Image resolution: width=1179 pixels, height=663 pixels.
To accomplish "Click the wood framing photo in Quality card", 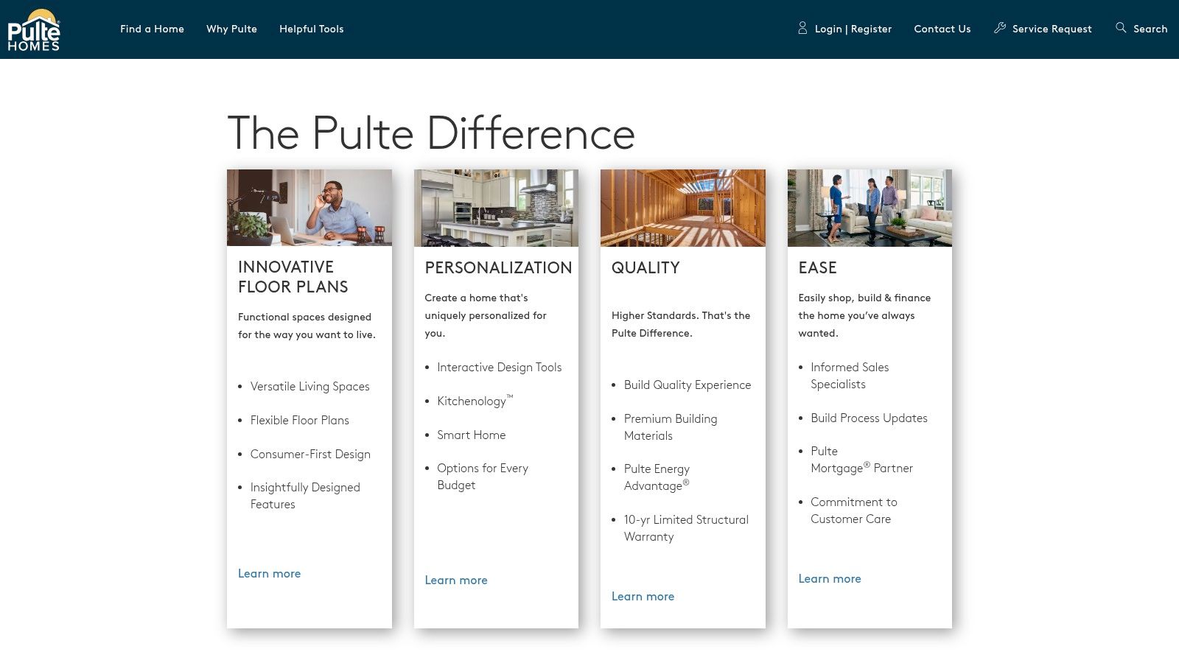I will (683, 208).
